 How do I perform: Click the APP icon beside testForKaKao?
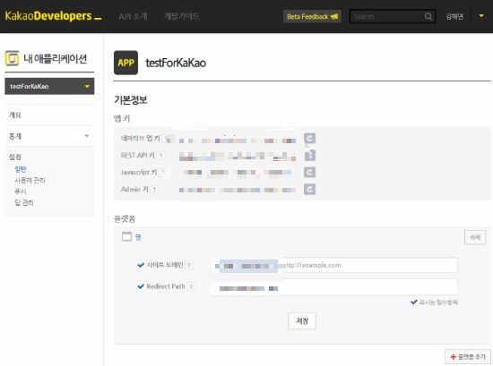coord(125,63)
